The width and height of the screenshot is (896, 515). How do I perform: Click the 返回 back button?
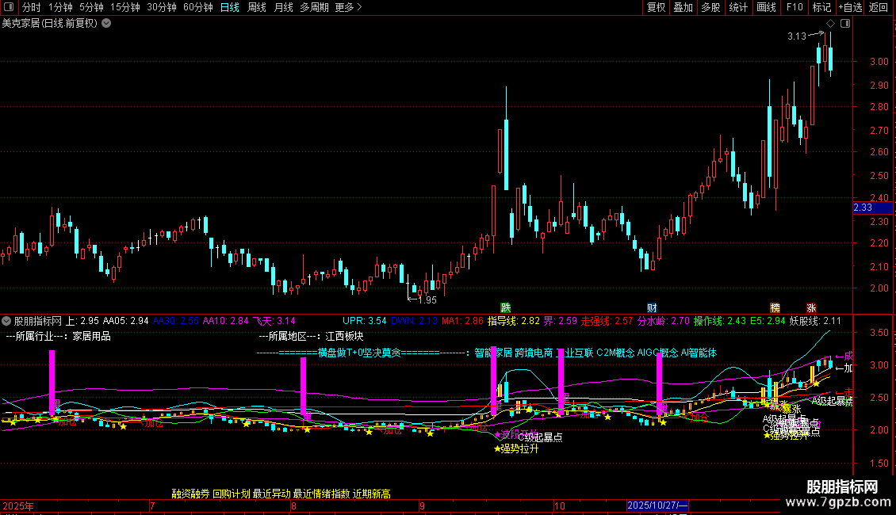tap(879, 7)
